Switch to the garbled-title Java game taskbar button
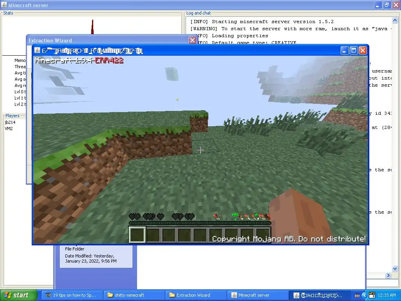The height and width of the screenshot is (301, 401). click(x=320, y=295)
